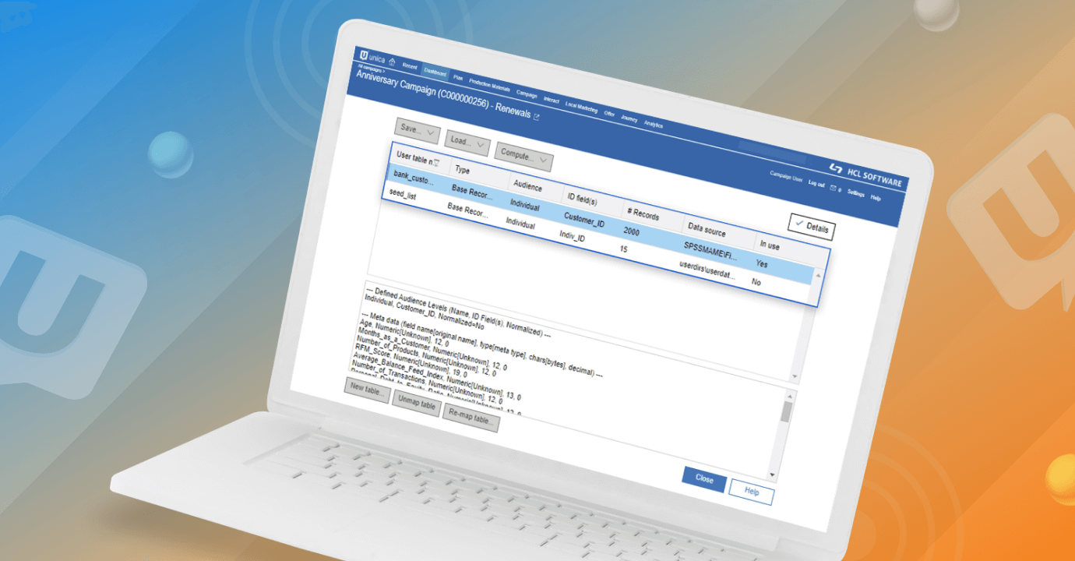Open the Plan menu item
1075x561 pixels.
[458, 78]
